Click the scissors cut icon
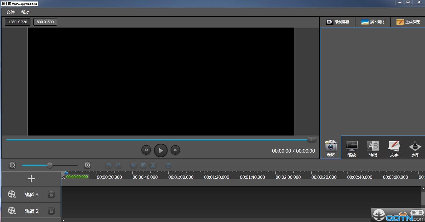This screenshot has width=425, height=222. 153,165
